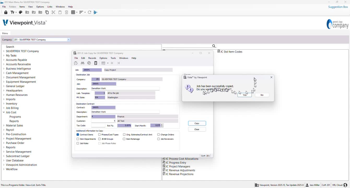This screenshot has width=350, height=188.
Task: Uncheck the Contract Items checkbox
Action: coord(78,135)
